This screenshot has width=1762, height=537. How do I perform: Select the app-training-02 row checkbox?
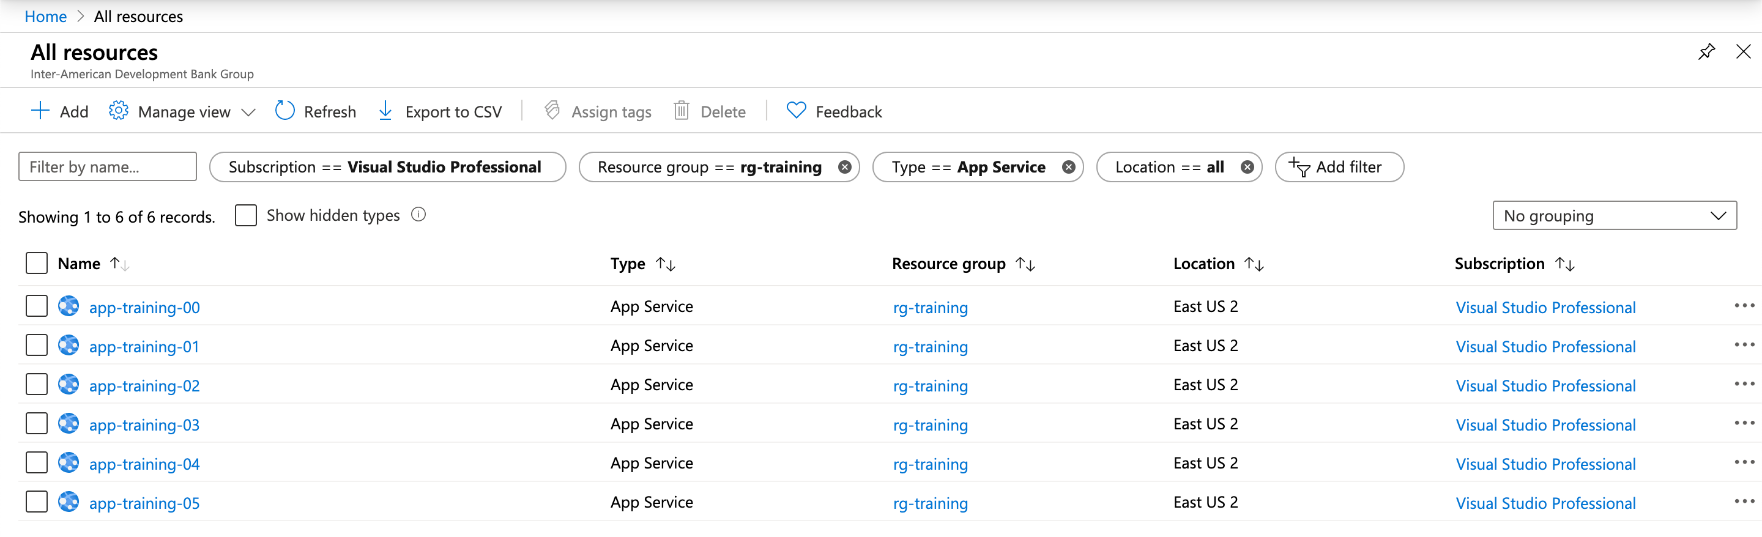click(x=36, y=383)
